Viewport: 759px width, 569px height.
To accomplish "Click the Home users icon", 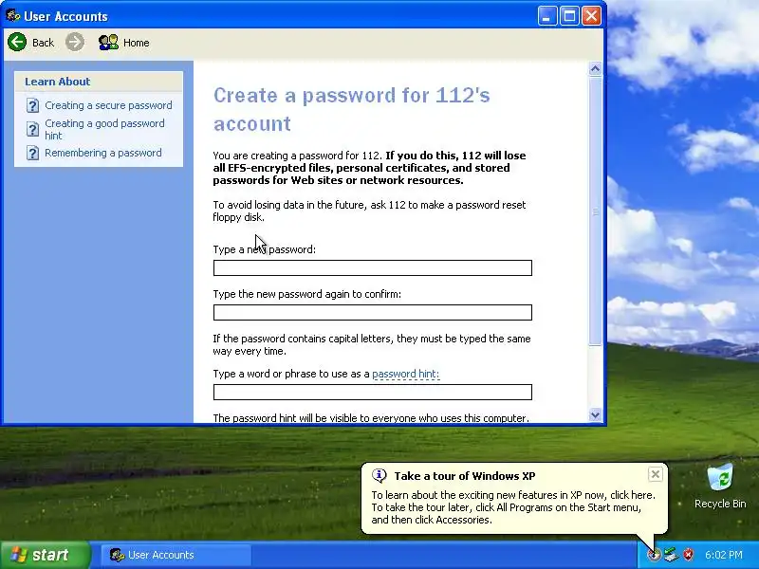I will [108, 43].
